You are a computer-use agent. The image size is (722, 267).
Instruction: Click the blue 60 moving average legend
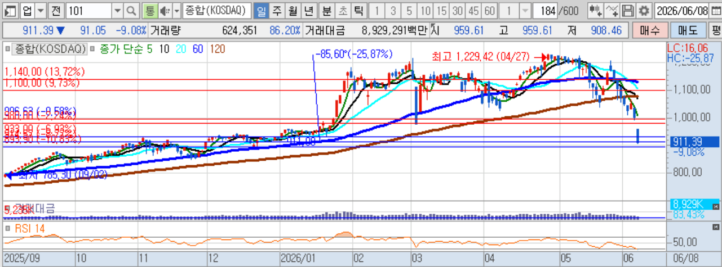(x=198, y=49)
